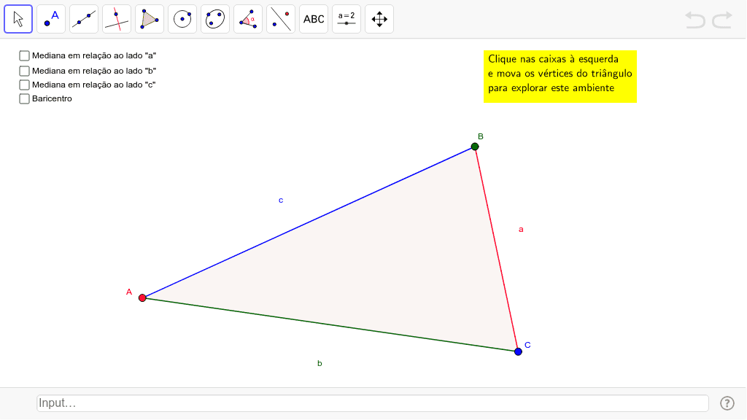Image resolution: width=747 pixels, height=420 pixels.
Task: Click red vertex A
Action: coord(142,298)
